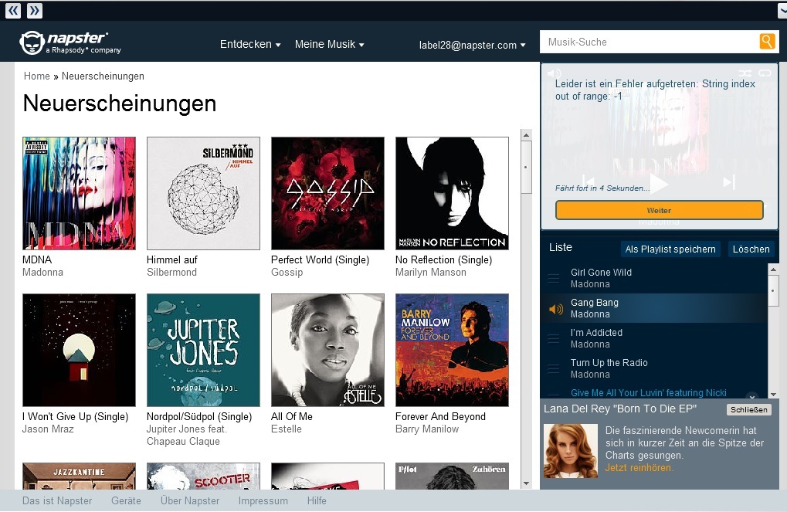
Task: Click the orange search magnifier icon
Action: [767, 41]
